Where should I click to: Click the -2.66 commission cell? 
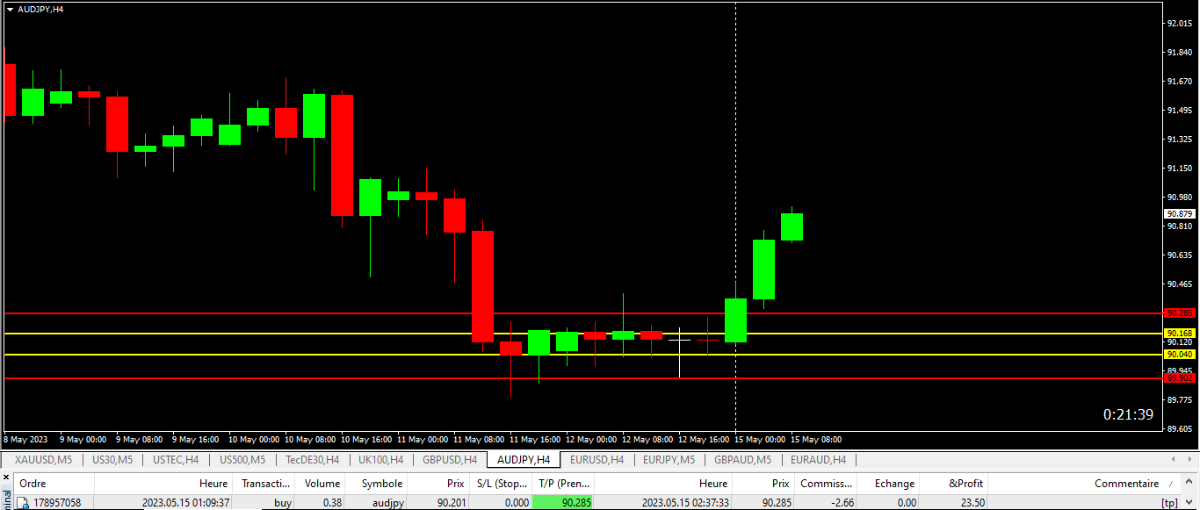coord(842,503)
